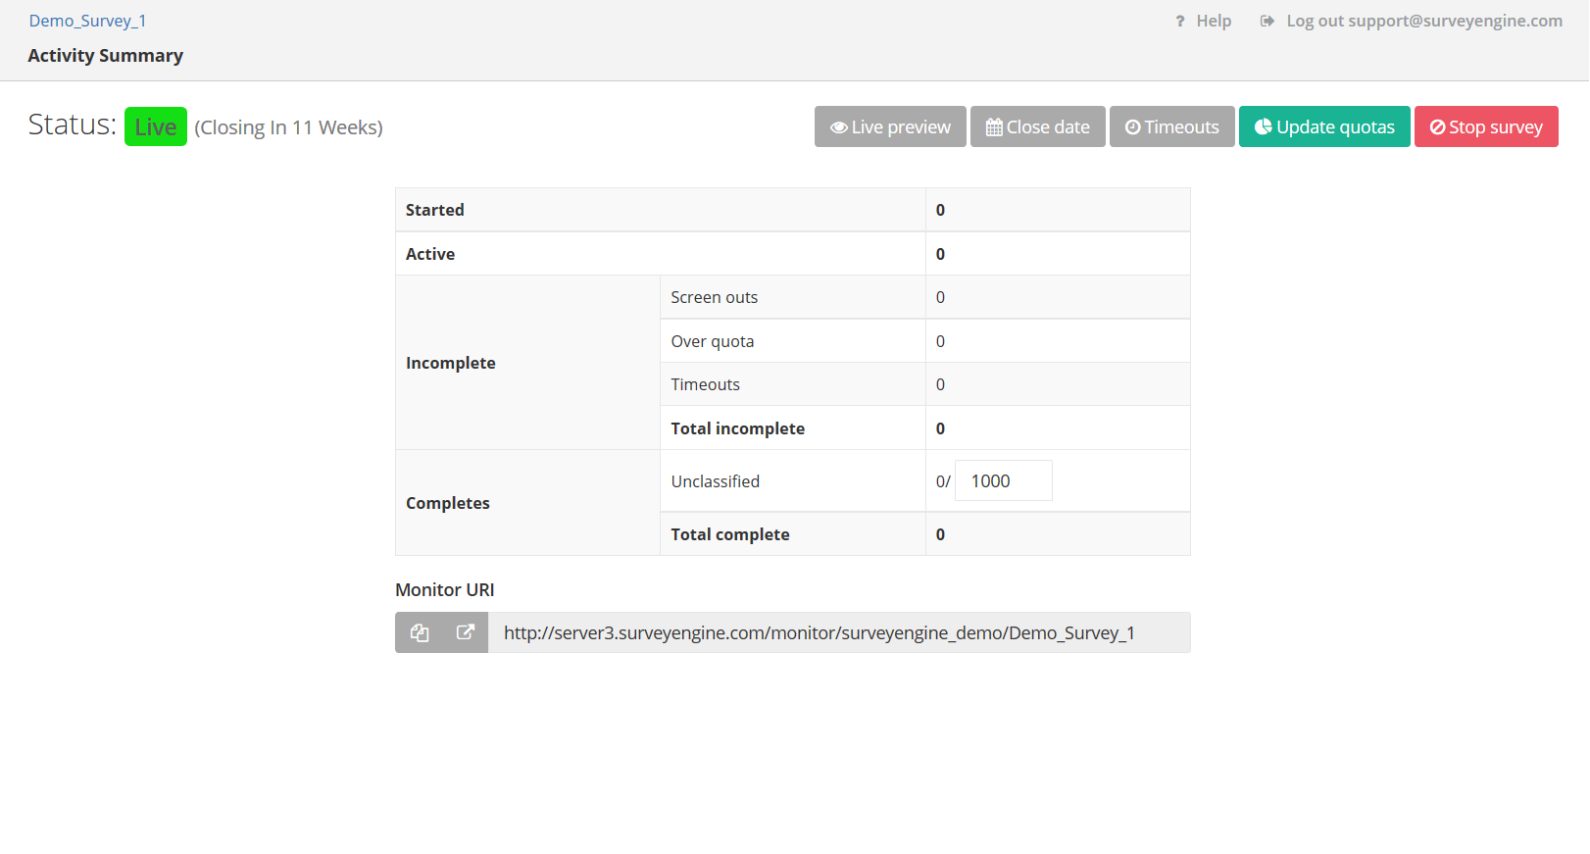Click the Unclassified quota input field

1003,481
